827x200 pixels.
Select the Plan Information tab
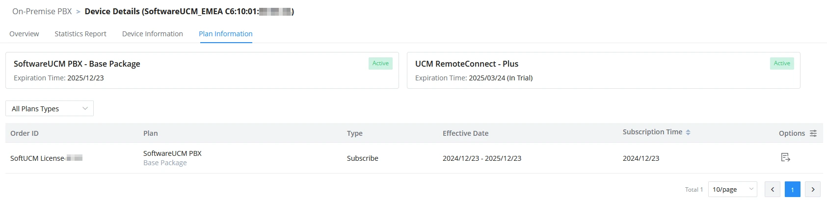click(x=226, y=34)
